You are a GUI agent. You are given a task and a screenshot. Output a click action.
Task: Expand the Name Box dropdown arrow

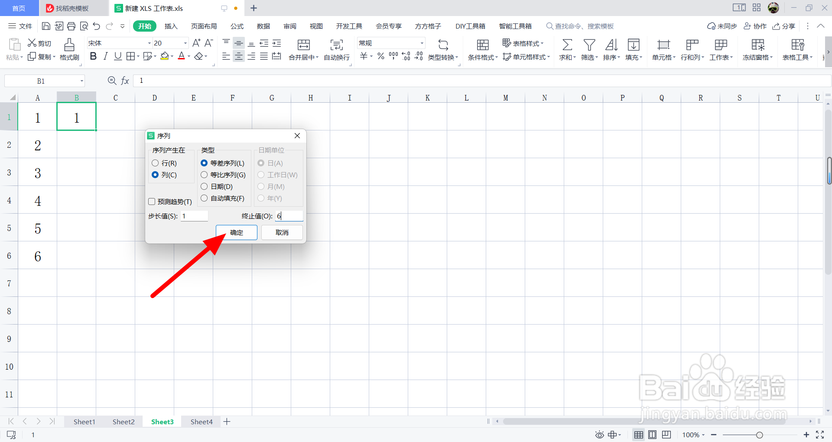pos(81,81)
